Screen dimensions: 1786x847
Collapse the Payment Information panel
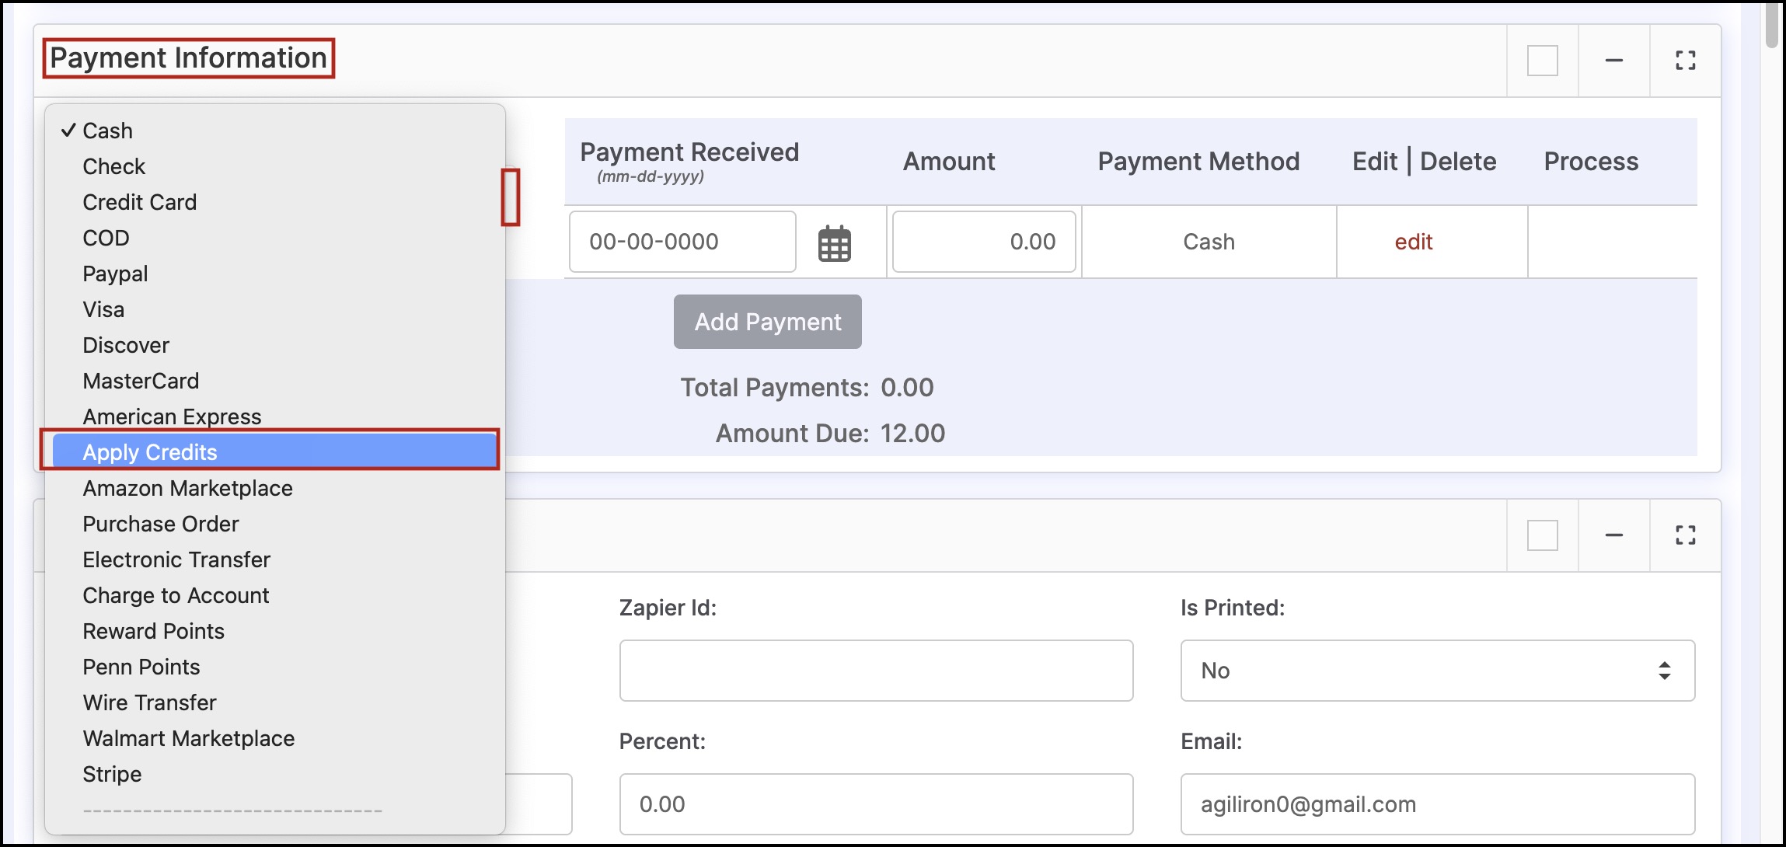[1613, 61]
